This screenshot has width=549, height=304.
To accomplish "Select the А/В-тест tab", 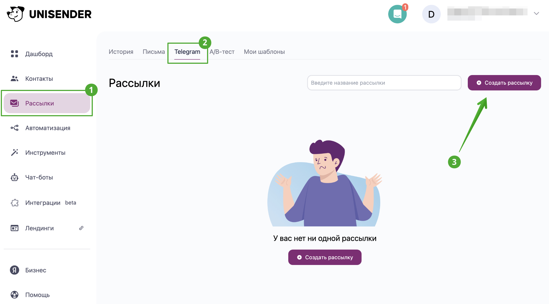I will pos(222,52).
